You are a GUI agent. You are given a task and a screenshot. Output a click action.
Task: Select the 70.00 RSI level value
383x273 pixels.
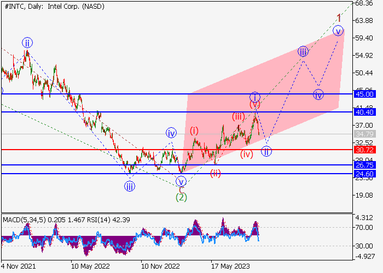[x=364, y=228]
